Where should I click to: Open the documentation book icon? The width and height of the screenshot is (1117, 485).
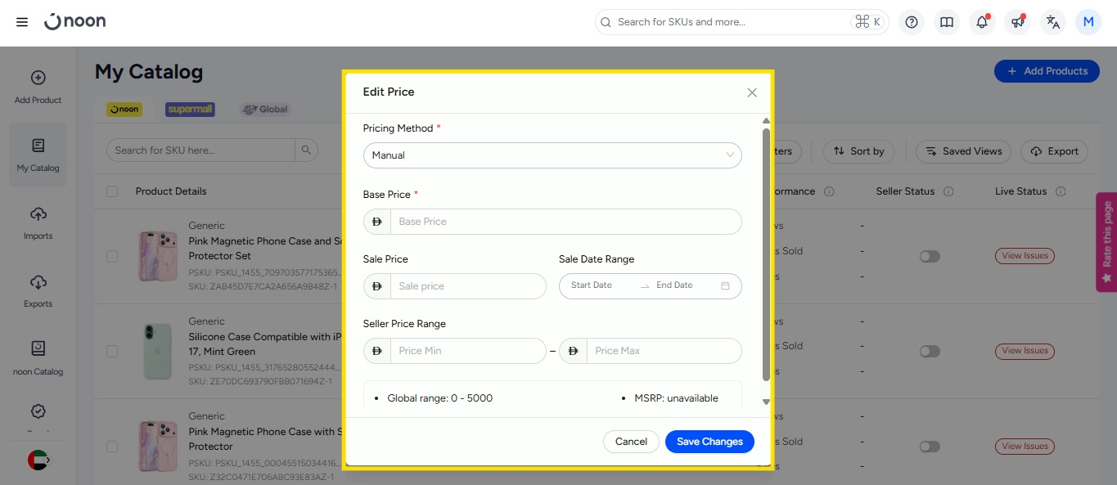(947, 22)
